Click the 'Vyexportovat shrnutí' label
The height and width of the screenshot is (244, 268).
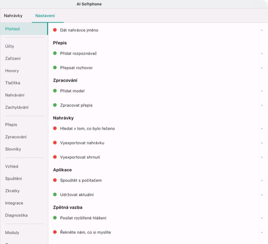[x=80, y=157]
